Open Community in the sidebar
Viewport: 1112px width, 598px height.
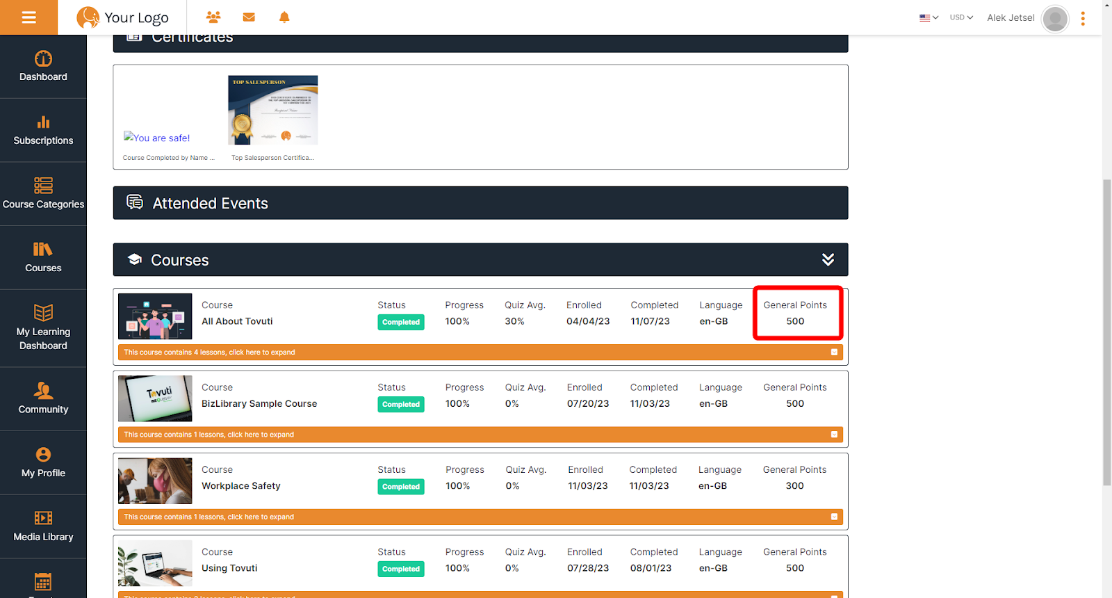click(x=43, y=399)
